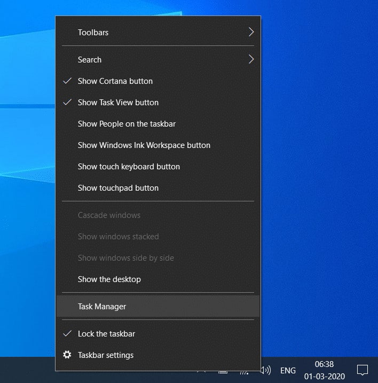Uncheck Show Cortana button

coord(157,81)
